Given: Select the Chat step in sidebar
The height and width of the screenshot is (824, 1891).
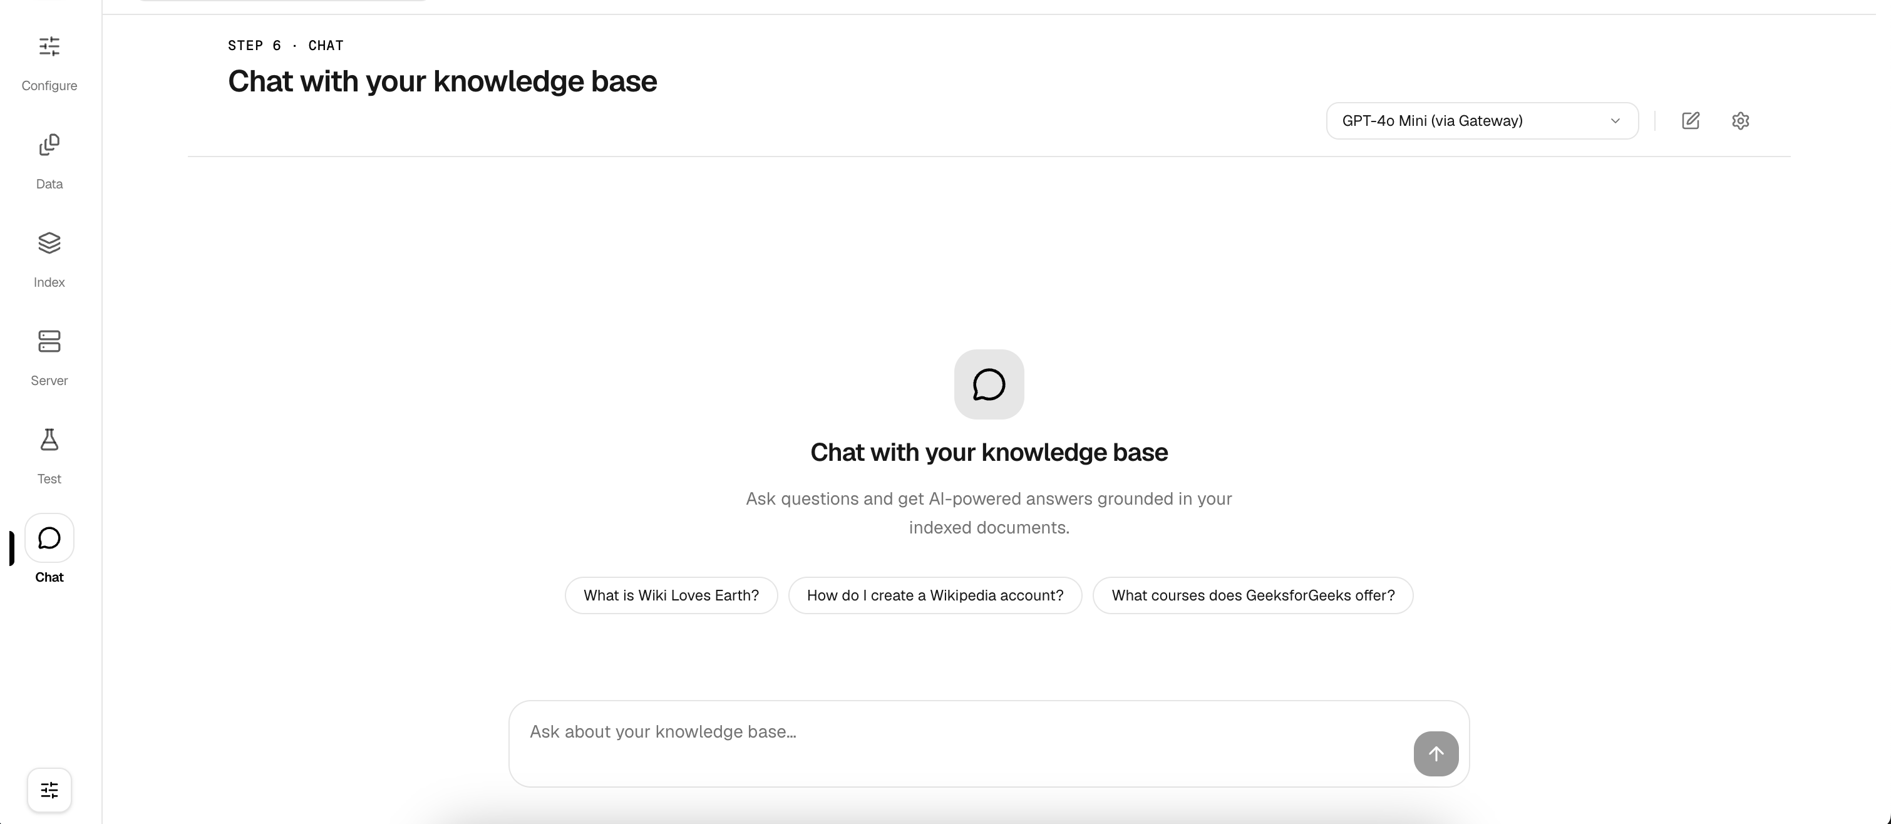Looking at the screenshot, I should [49, 550].
